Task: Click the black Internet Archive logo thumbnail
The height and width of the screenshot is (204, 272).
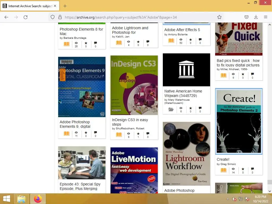Action: [186, 70]
